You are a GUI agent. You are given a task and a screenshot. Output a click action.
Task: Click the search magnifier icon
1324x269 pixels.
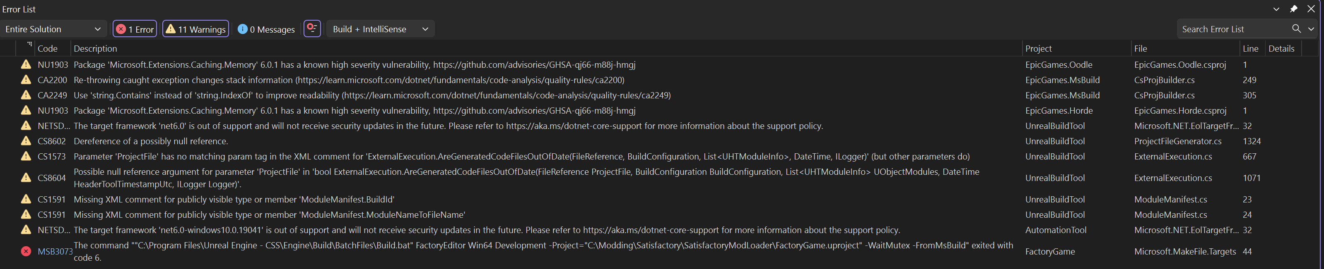[1296, 29]
